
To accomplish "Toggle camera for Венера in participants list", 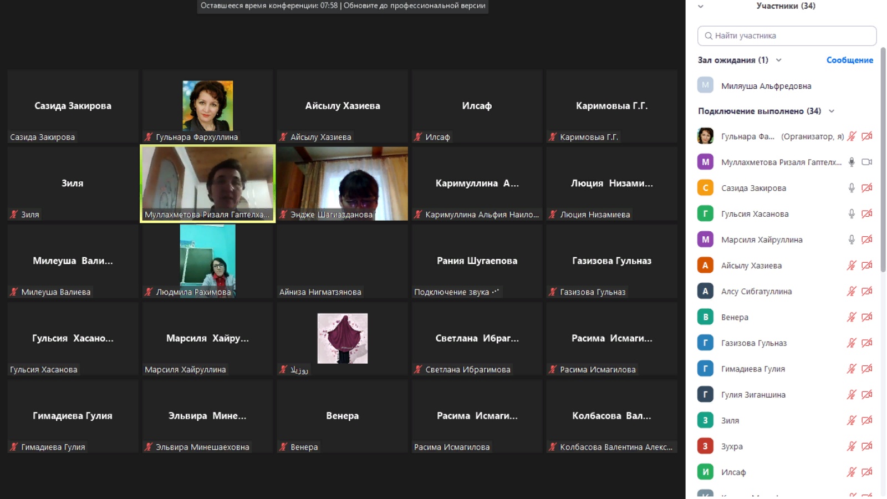I will click(867, 317).
